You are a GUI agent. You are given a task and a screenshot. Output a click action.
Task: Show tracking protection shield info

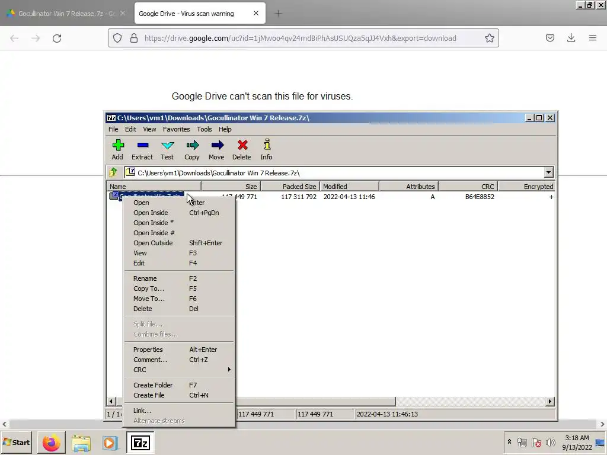pyautogui.click(x=117, y=38)
